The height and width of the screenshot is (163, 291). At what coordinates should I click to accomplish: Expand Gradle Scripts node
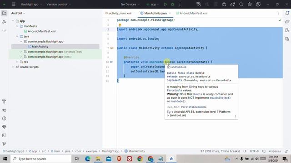13,67
